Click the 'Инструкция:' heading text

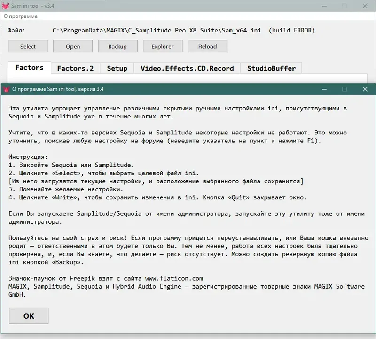pos(28,157)
